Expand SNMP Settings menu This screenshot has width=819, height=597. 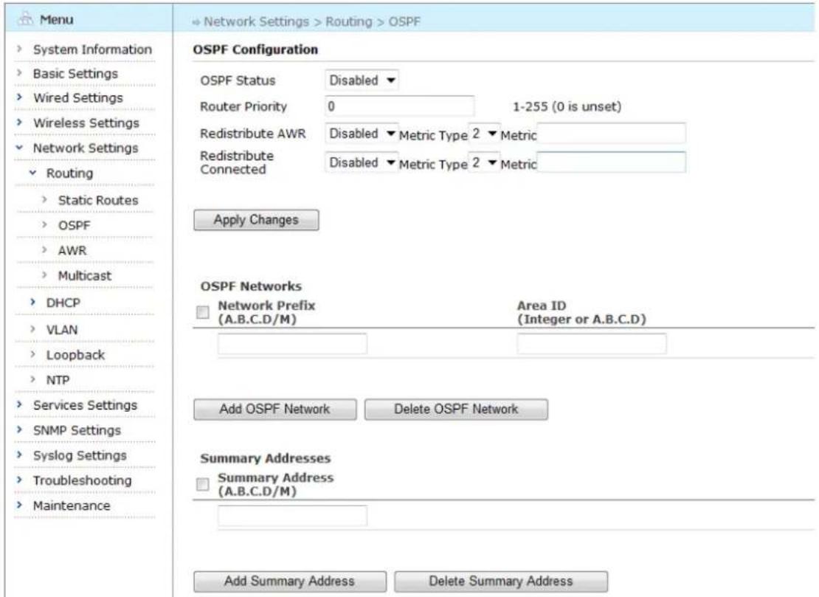coord(77,430)
